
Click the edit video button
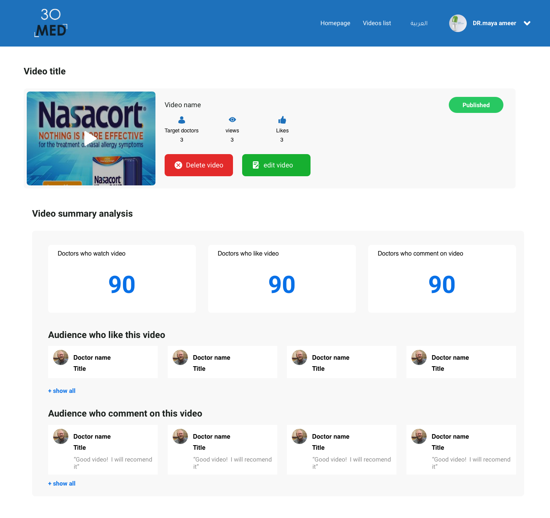[x=276, y=165]
